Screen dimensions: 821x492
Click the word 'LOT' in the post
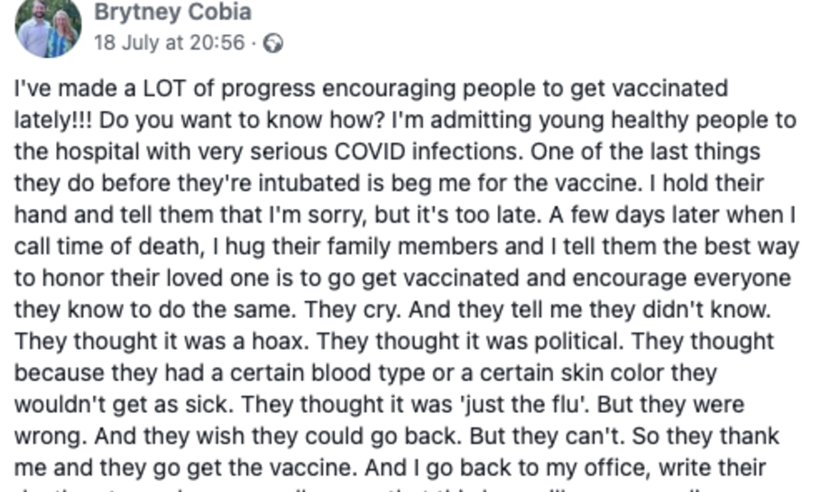tap(164, 88)
